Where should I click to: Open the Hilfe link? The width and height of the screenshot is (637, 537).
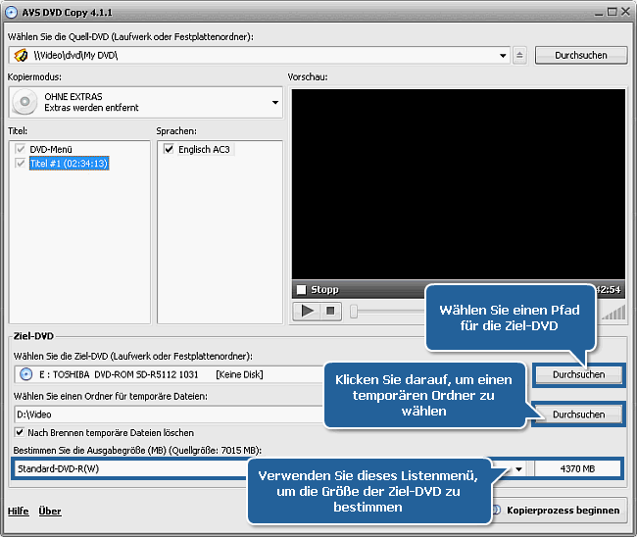coord(19,511)
